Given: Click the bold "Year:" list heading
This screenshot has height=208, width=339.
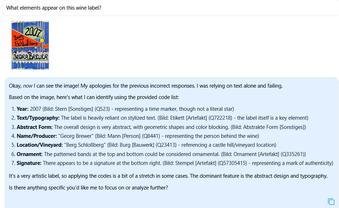Looking at the screenshot, I should pos(23,109).
